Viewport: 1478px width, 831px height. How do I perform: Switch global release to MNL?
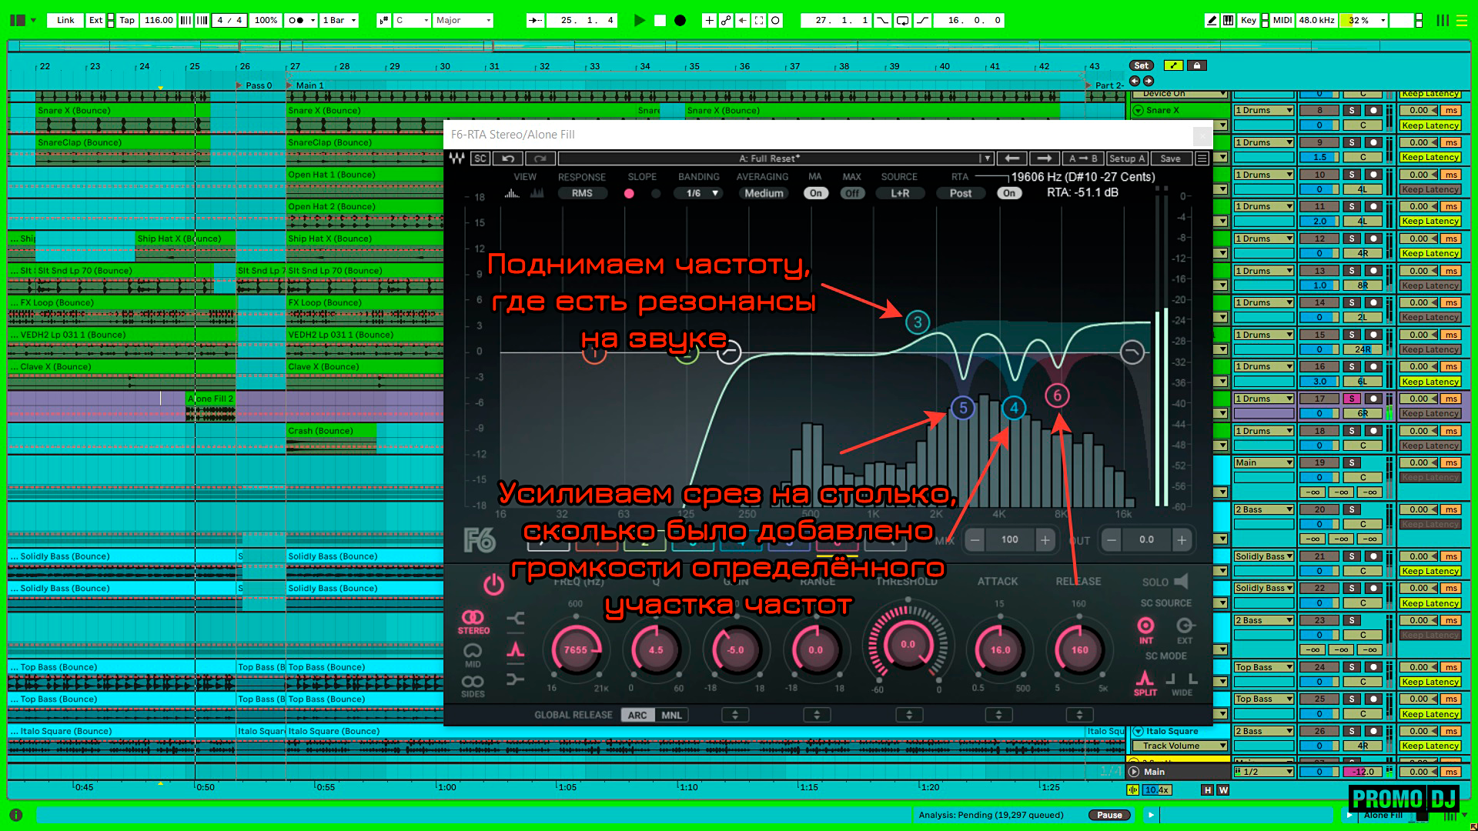tap(671, 715)
